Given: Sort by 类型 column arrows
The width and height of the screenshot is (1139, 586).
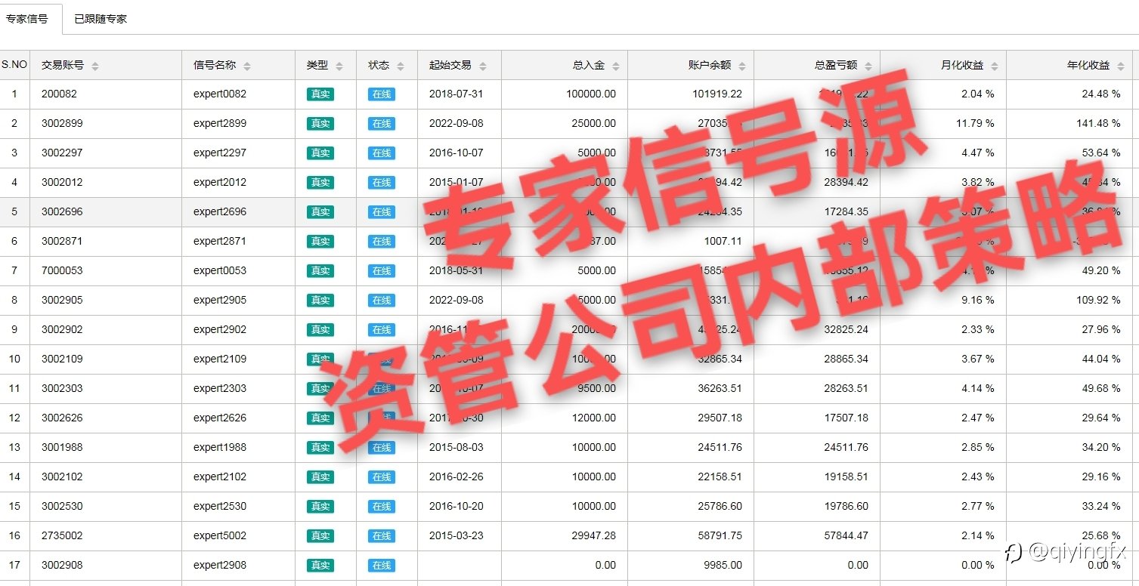Looking at the screenshot, I should point(339,66).
